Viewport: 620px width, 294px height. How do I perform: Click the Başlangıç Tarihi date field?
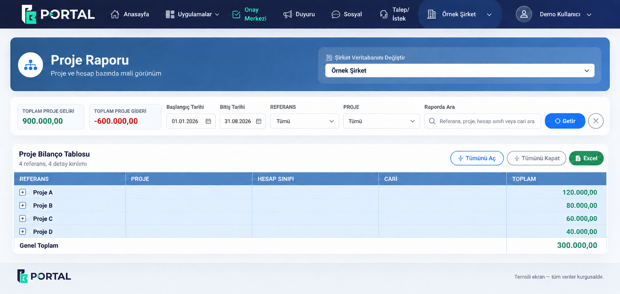pyautogui.click(x=191, y=121)
